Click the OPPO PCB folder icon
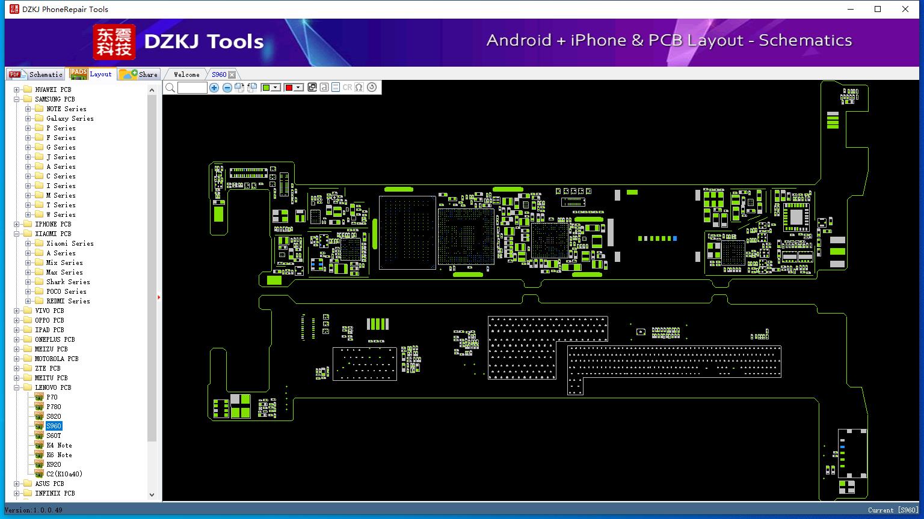This screenshot has height=519, width=924. click(x=28, y=320)
